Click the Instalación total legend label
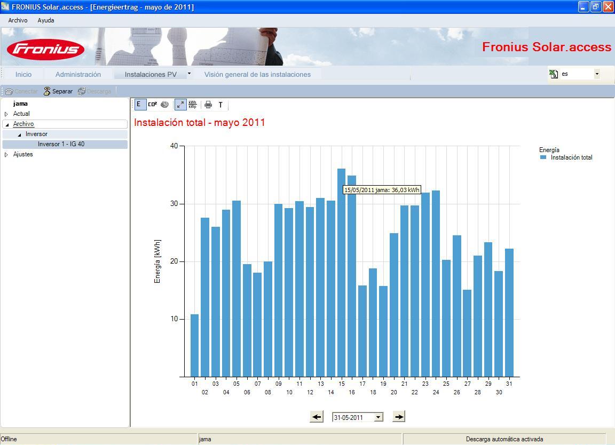 571,157
